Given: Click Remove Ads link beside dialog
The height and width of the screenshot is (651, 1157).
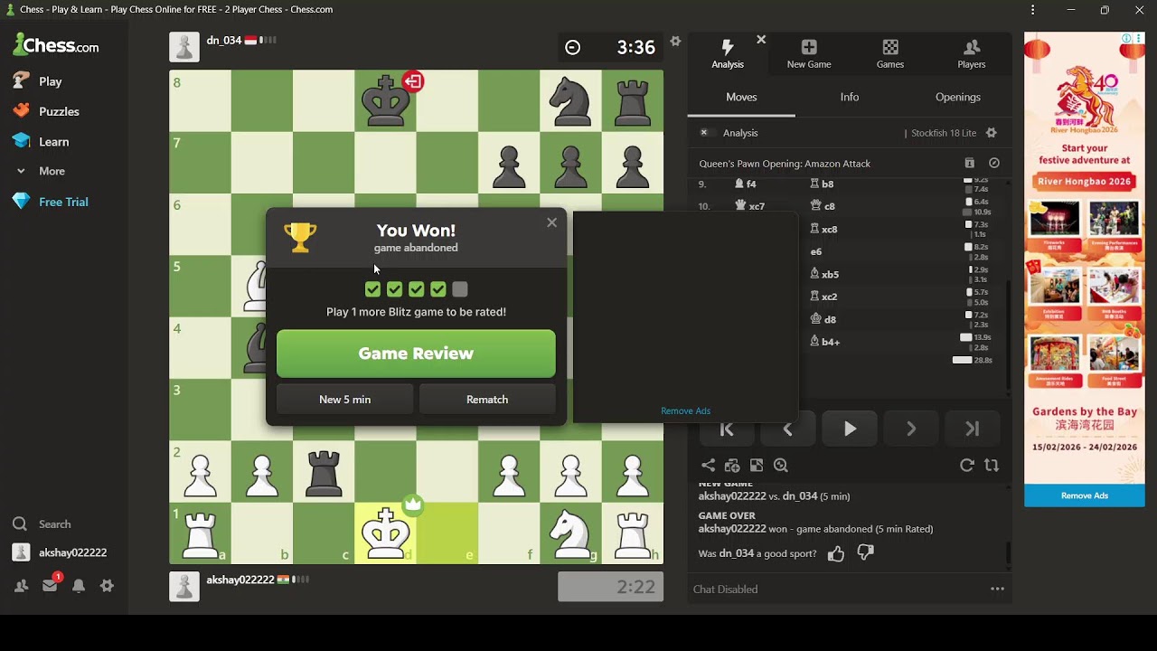Looking at the screenshot, I should pos(685,411).
